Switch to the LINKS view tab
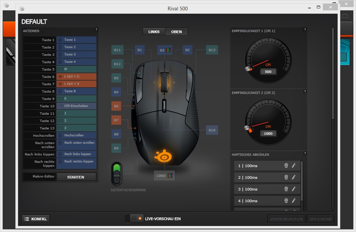Image resolution: width=356 pixels, height=232 pixels. 154,32
